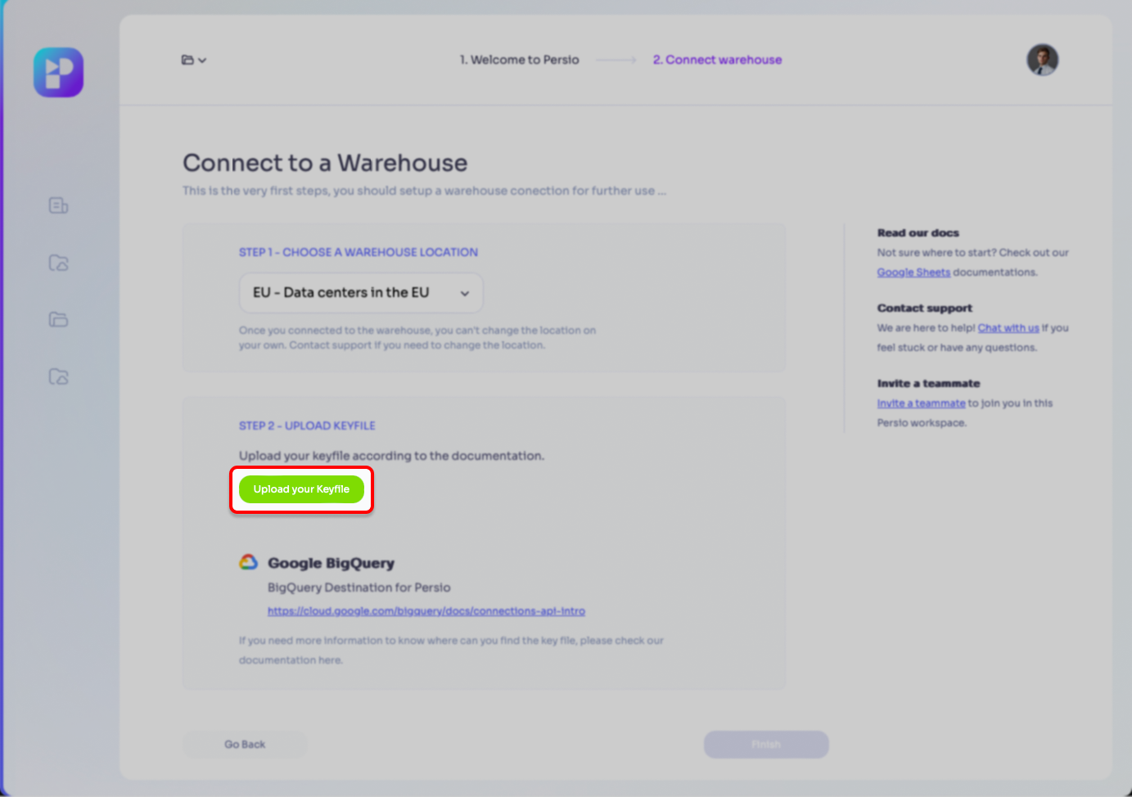Open the user profile avatar
1132x797 pixels.
[x=1042, y=60]
